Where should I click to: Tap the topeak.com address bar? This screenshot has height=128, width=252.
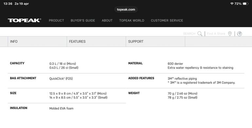[x=126, y=9]
